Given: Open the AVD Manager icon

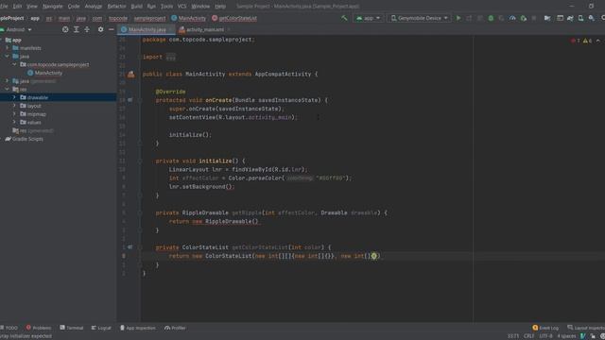Looking at the screenshot, I should 580,18.
